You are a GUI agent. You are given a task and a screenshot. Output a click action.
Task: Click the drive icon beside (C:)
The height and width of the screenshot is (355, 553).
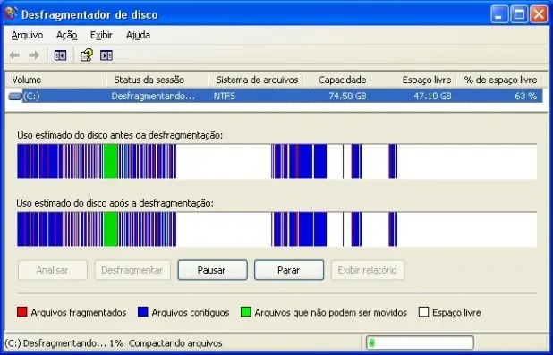click(x=15, y=96)
